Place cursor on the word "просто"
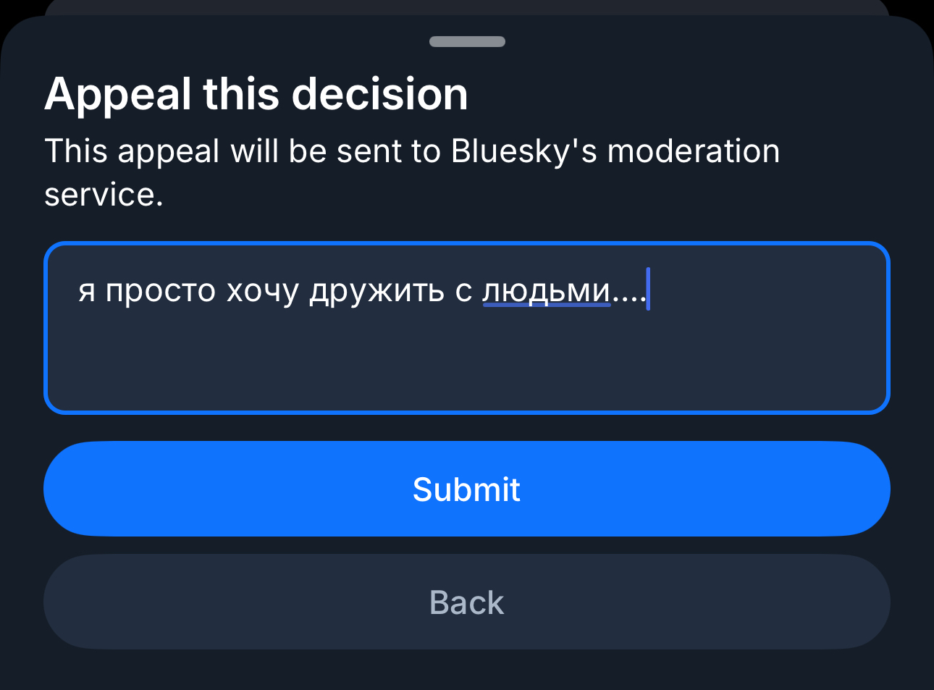The image size is (934, 690). pos(161,290)
